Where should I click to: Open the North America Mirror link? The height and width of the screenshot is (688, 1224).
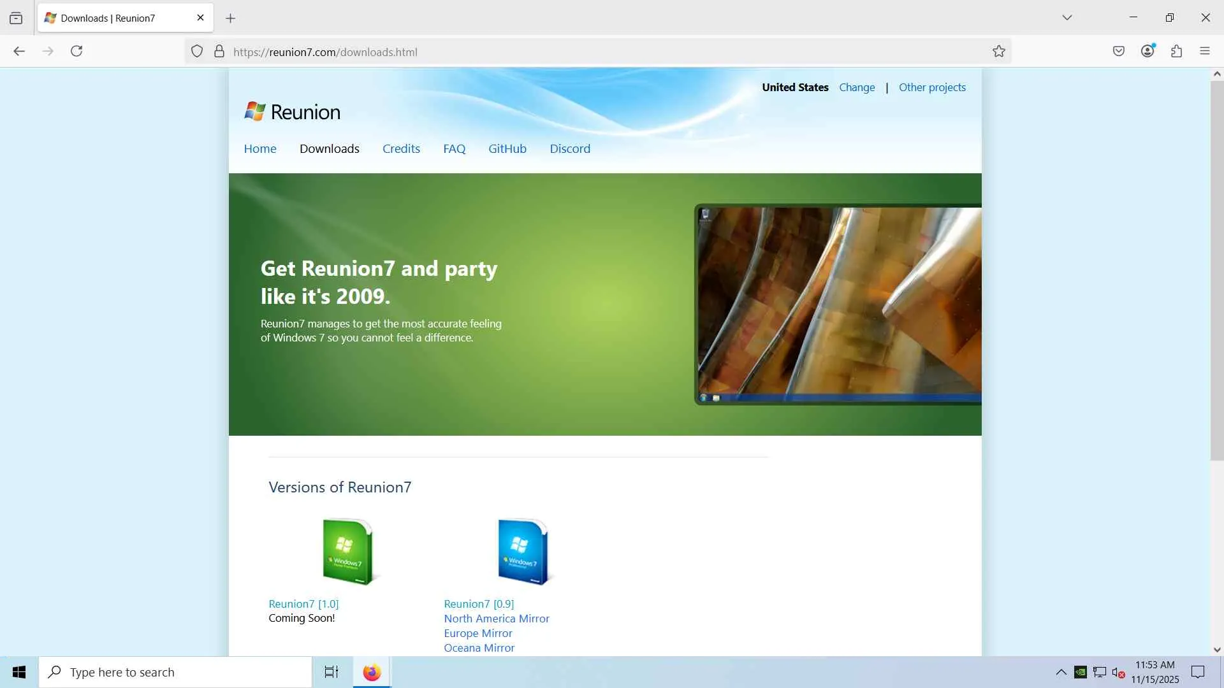496,619
